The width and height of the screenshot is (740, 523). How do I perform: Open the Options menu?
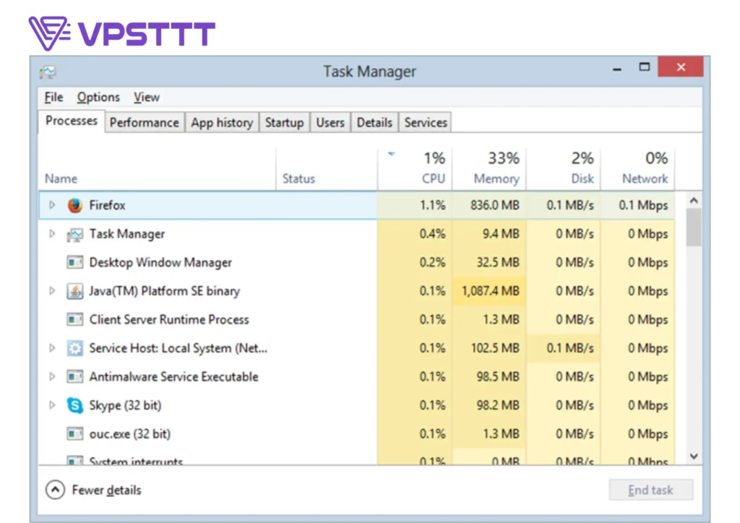tap(98, 97)
